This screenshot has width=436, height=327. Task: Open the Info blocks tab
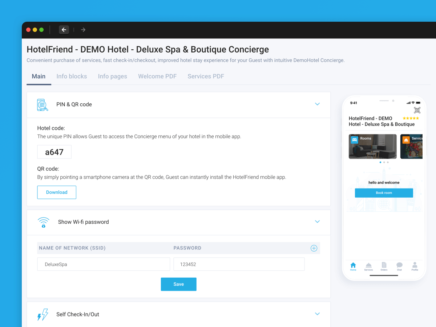72,76
